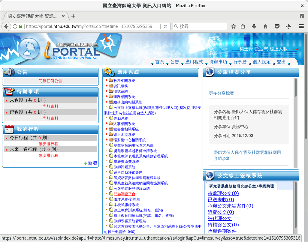Open 公告 in navigation menu
Viewport: 308px width, 242px height.
pyautogui.click(x=175, y=62)
